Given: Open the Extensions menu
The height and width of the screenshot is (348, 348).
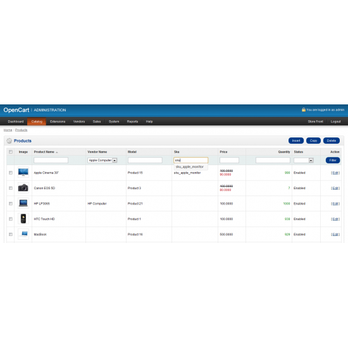Looking at the screenshot, I should 58,121.
